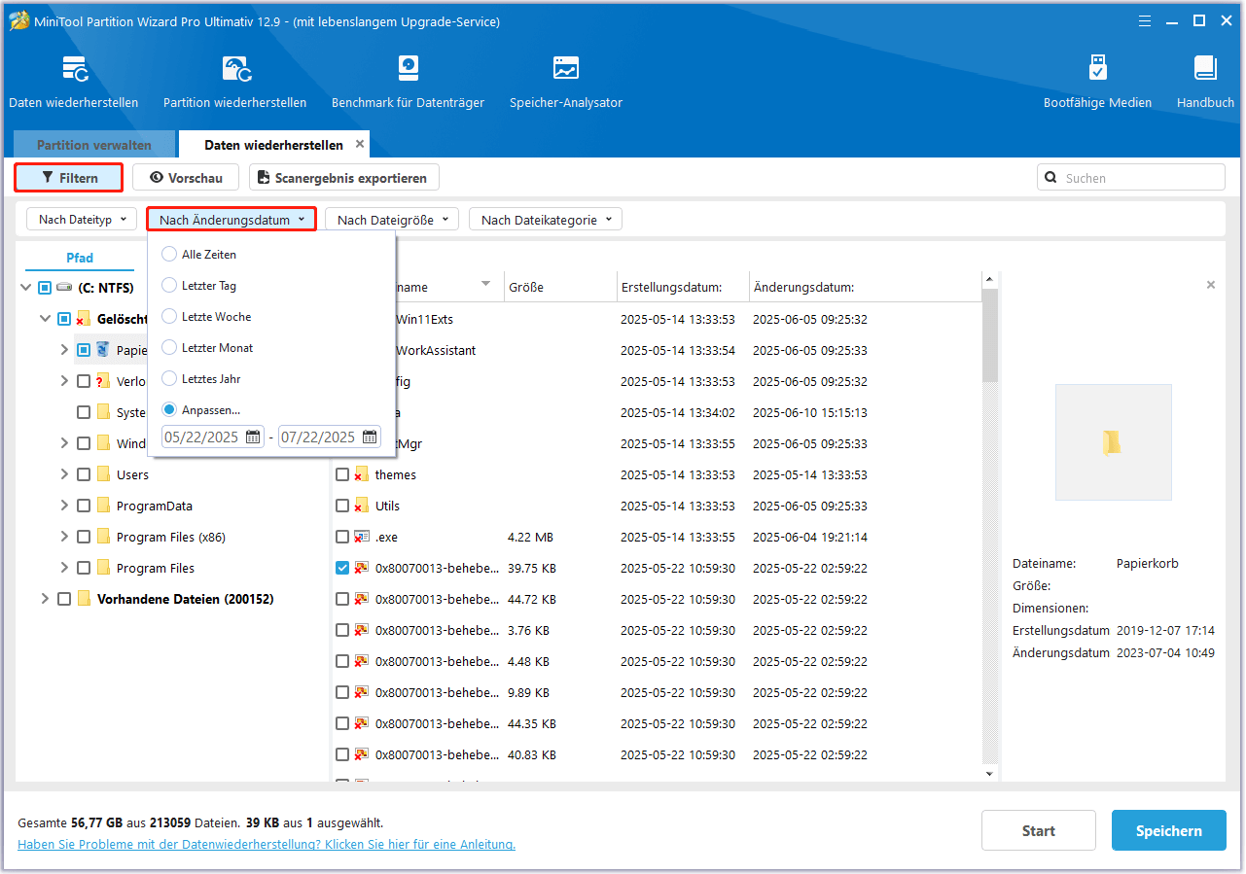
Task: Check the Utils folder checkbox
Action: tap(342, 506)
